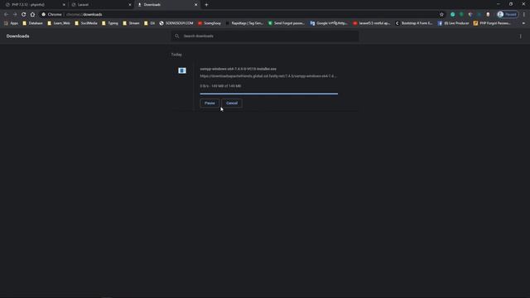This screenshot has width=530, height=298.
Task: Click the shield extension icon
Action: [470, 15]
